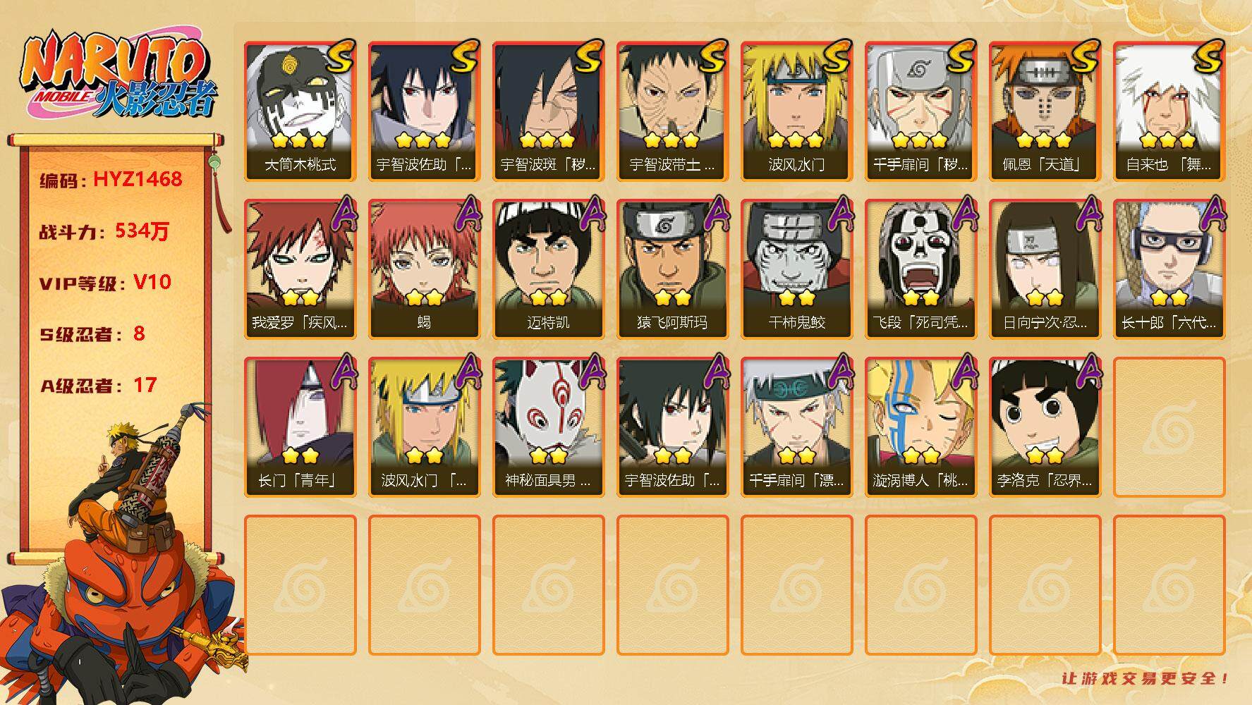Click the 编码 HYZ1468 account code

111,180
